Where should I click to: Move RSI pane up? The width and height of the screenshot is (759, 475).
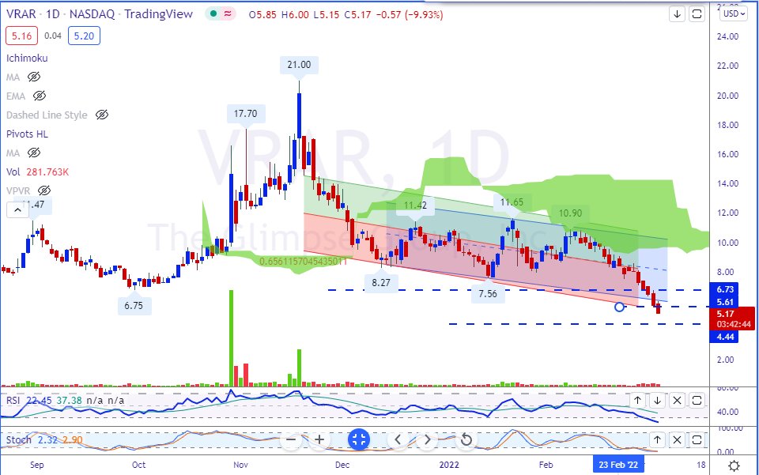pyautogui.click(x=637, y=401)
